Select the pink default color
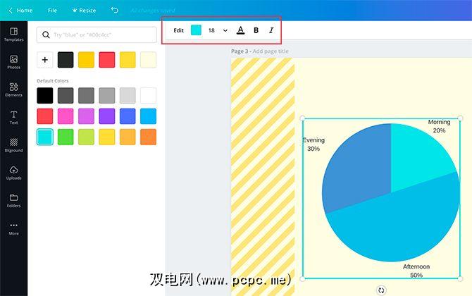Image resolution: width=472 pixels, height=296 pixels. (66, 116)
